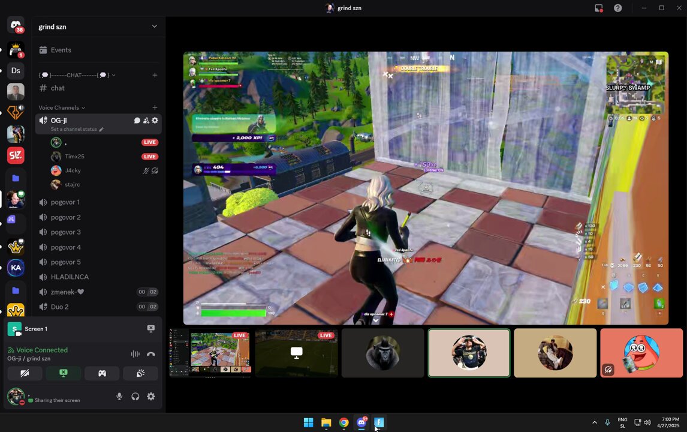
Task: Toggle noise suppression waveform icon
Action: [135, 354]
